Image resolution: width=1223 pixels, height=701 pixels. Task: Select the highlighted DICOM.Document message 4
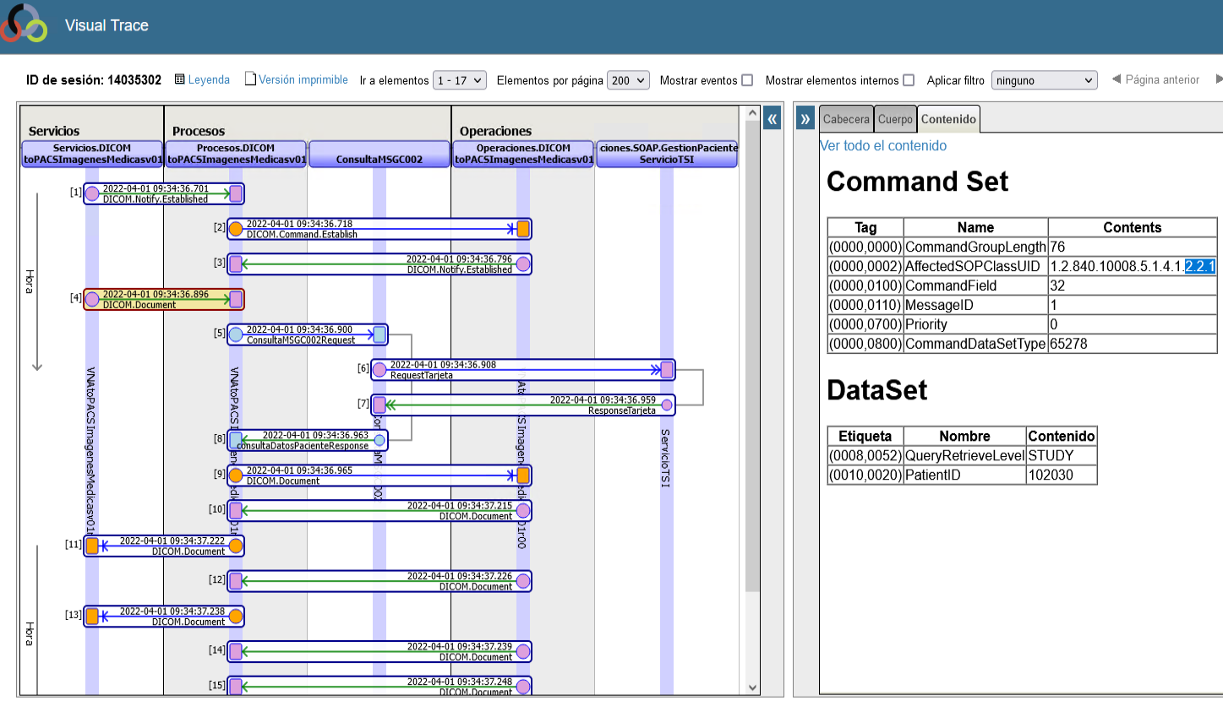point(163,299)
